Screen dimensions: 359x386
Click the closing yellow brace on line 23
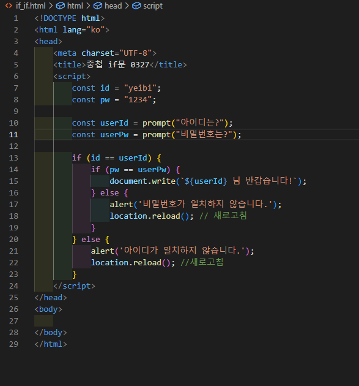[x=75, y=274]
